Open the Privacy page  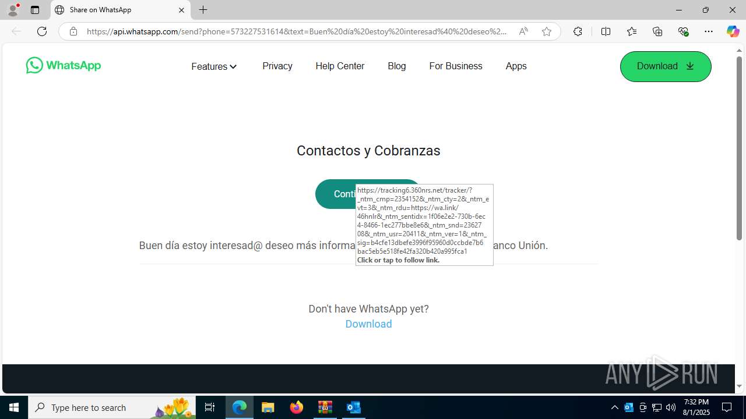277,66
